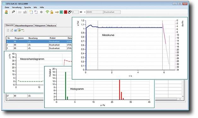
Task: Open the Sprache menu
Action: coord(27,8)
